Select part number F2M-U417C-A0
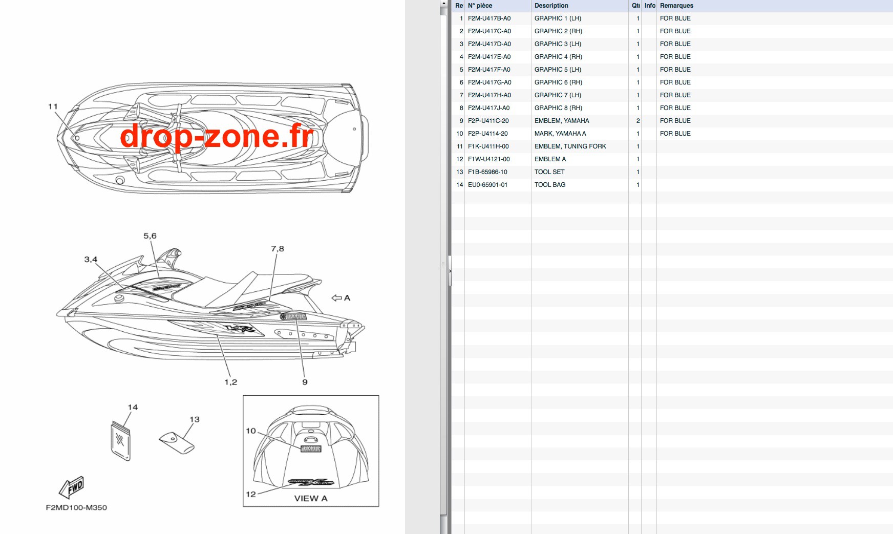The width and height of the screenshot is (893, 534). tap(489, 31)
